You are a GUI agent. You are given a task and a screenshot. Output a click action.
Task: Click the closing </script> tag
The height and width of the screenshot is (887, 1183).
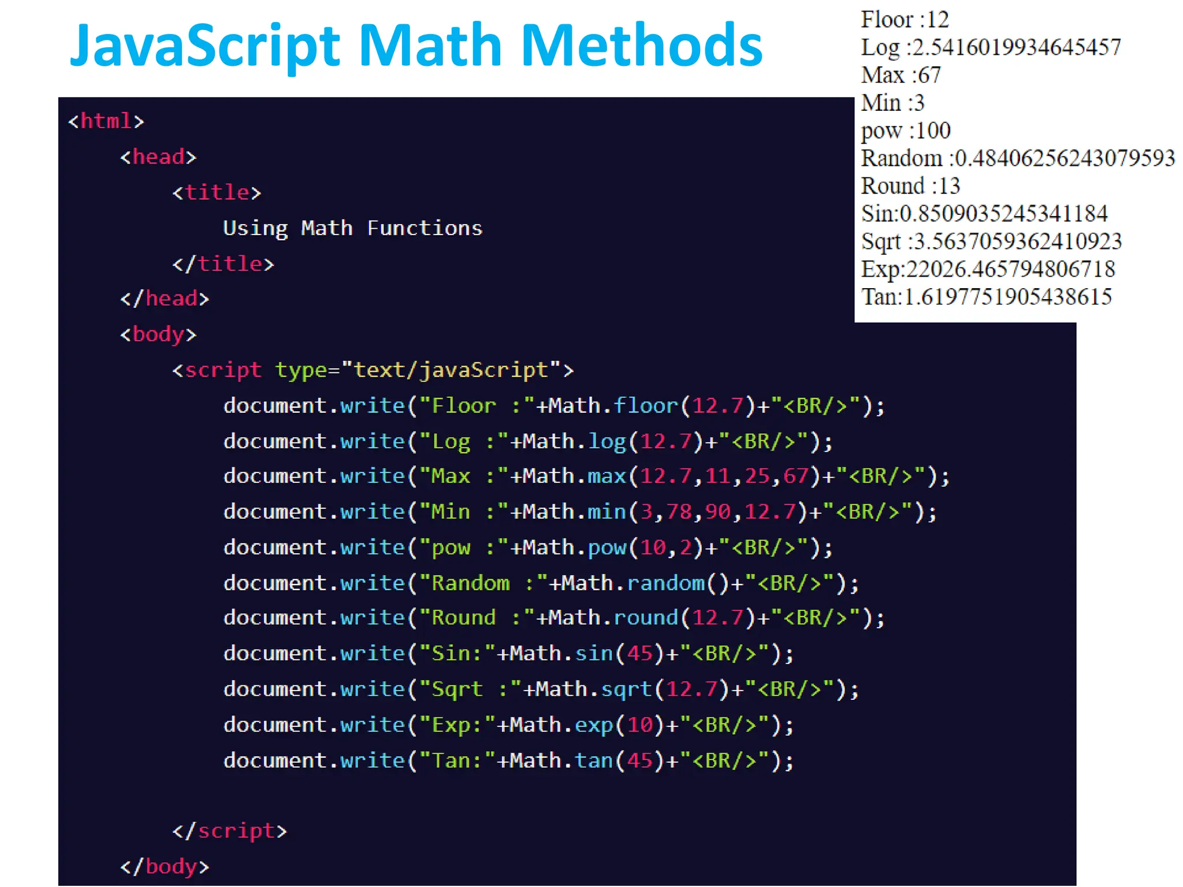(229, 831)
